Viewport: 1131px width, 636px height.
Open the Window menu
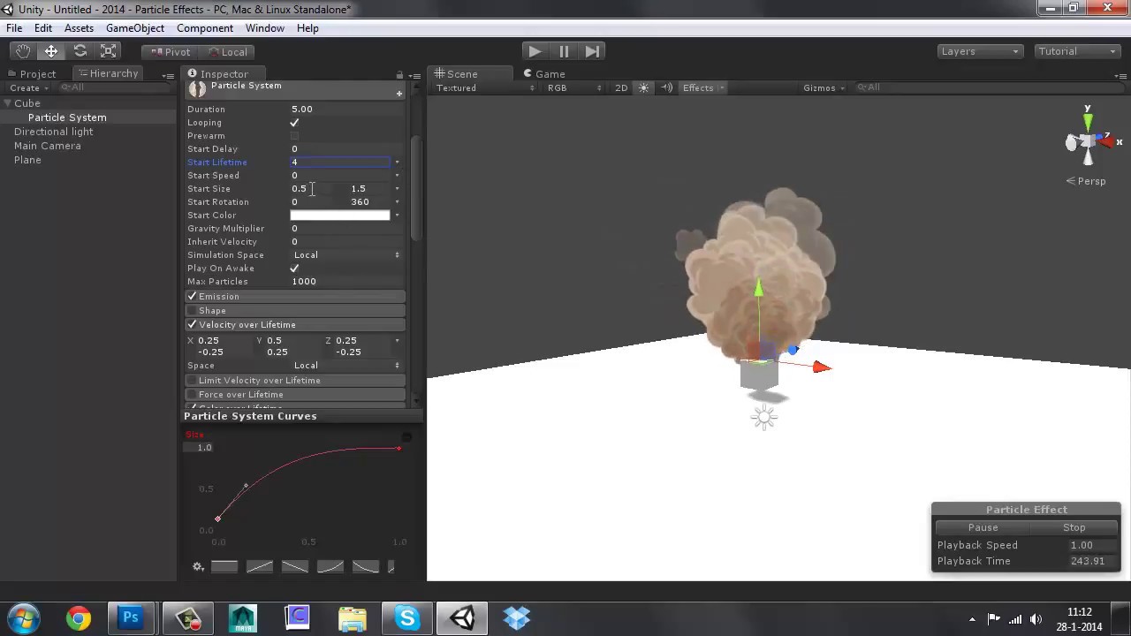pyautogui.click(x=265, y=28)
